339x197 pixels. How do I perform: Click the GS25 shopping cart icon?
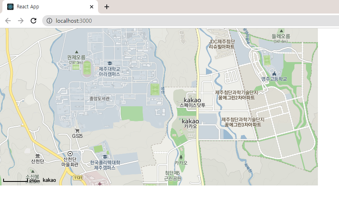click(77, 131)
